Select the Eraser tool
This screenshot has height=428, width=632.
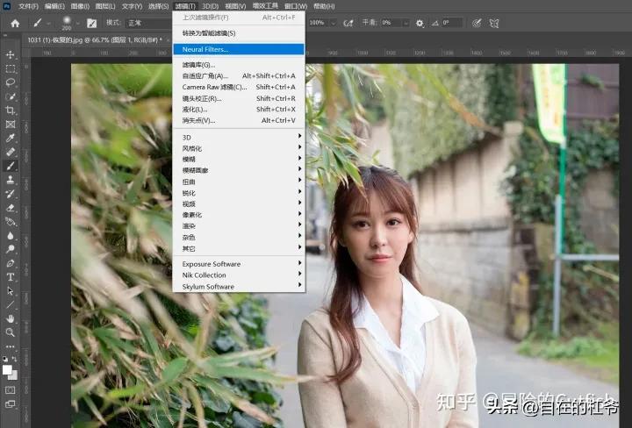coord(11,208)
